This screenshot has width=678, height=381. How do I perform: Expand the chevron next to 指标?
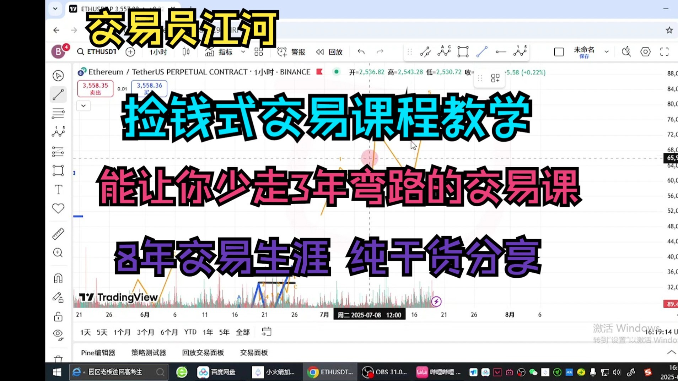click(243, 52)
